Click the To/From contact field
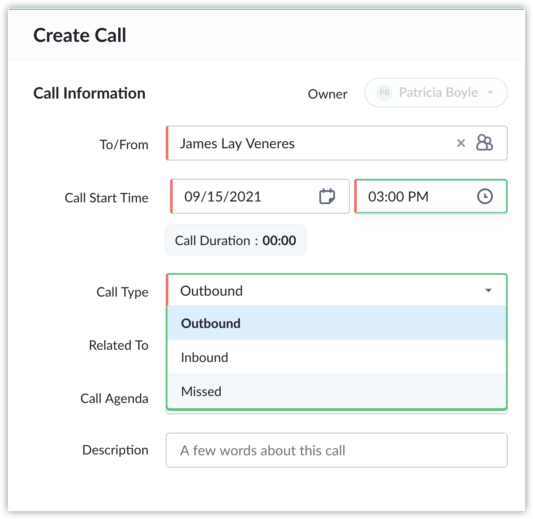 (x=337, y=143)
